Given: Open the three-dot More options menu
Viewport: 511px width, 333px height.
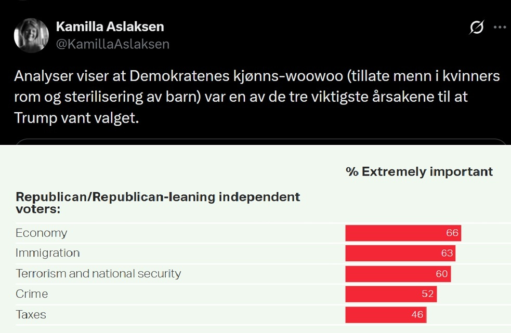Looking at the screenshot, I should (x=500, y=28).
